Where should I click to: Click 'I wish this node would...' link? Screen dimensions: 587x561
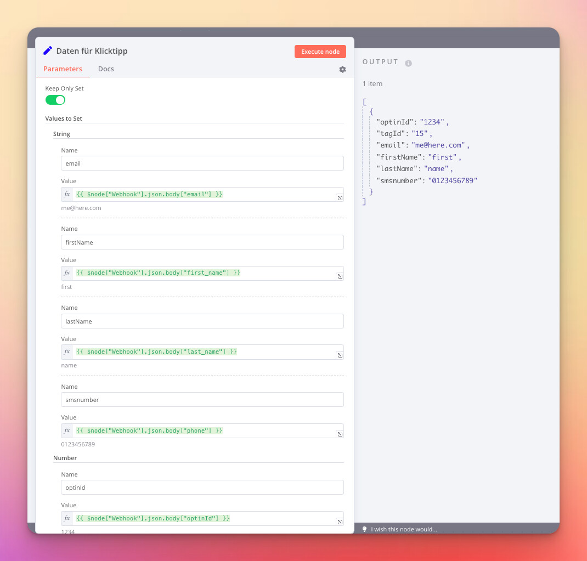tap(404, 529)
